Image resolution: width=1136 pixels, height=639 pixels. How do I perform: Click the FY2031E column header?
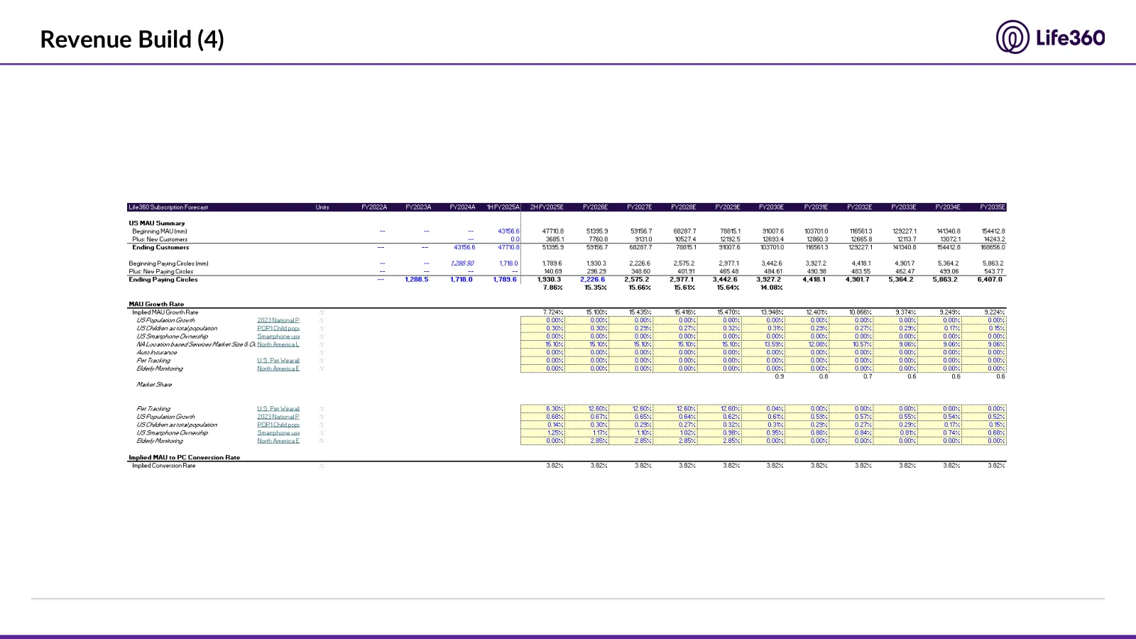tap(816, 207)
